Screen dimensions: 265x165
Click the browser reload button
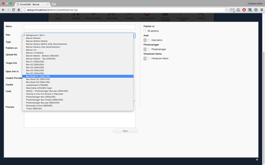(x=13, y=10)
